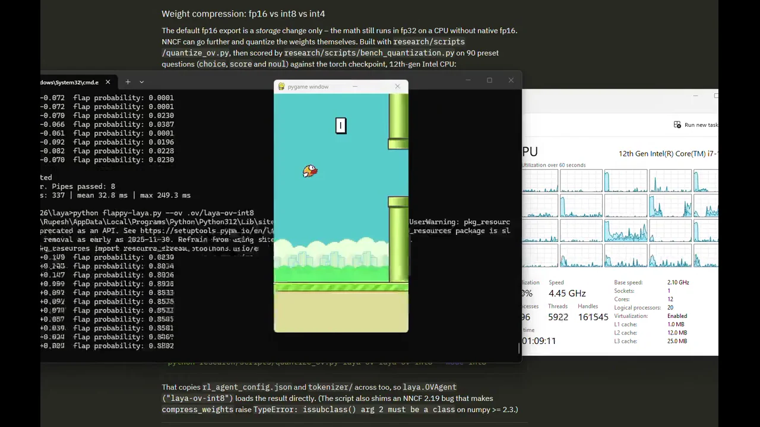
Task: Click the last flap probability 0.8892 line
Action: 107,346
